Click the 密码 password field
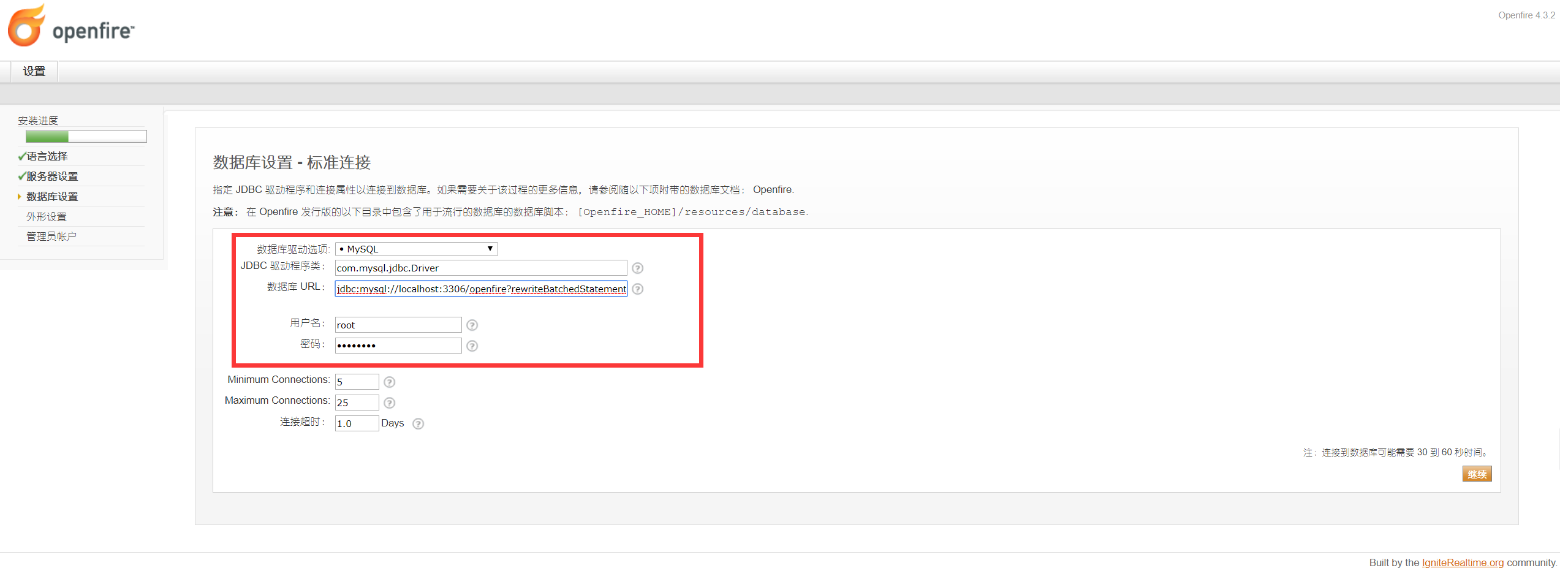 (398, 345)
